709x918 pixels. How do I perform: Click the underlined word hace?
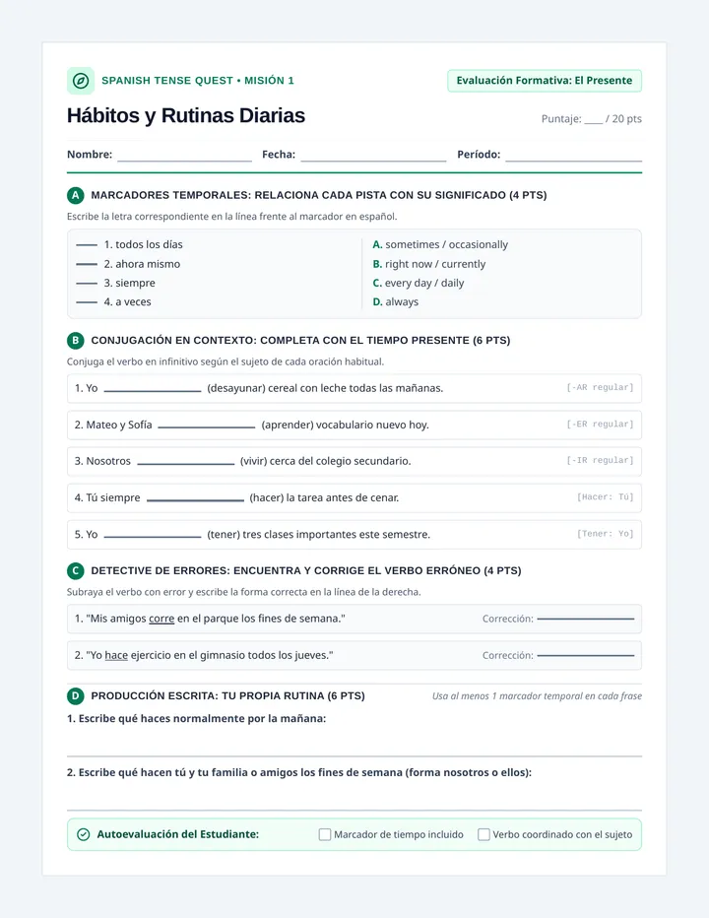(x=116, y=655)
